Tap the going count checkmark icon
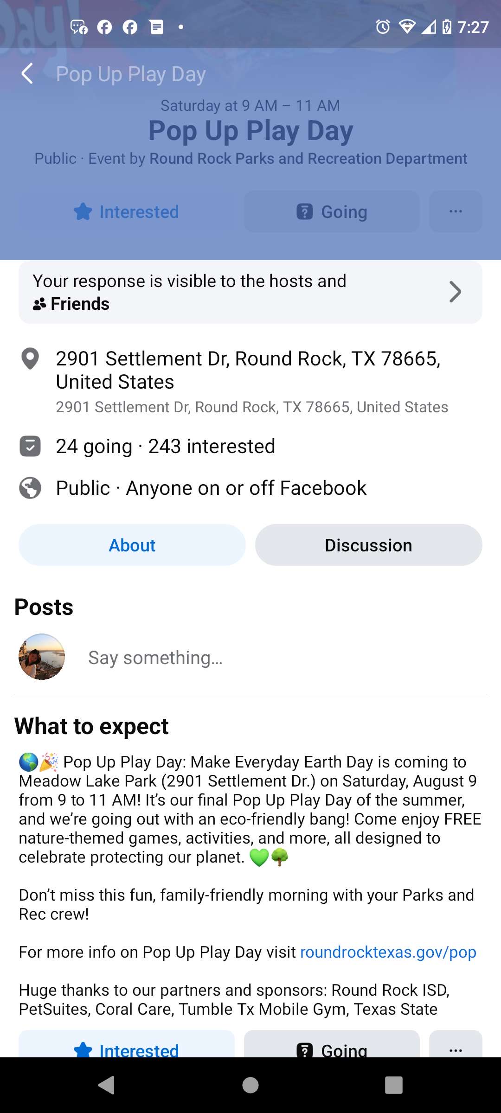 (x=30, y=446)
